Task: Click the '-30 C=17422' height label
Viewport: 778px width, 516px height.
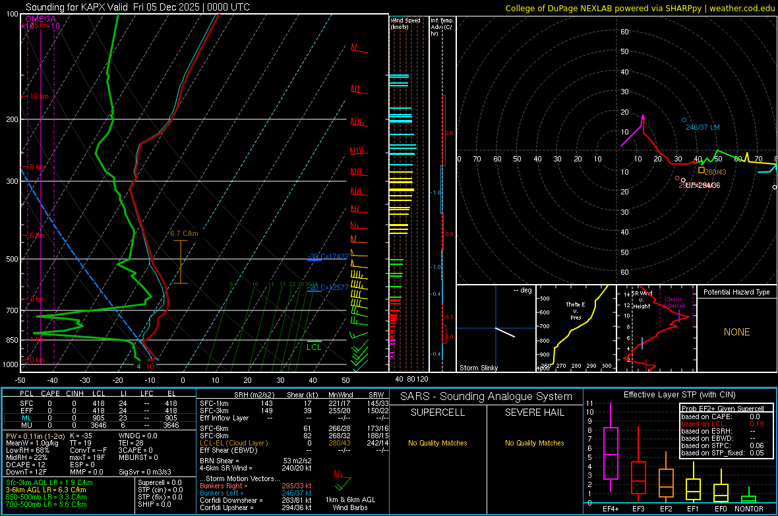Action: tap(328, 256)
